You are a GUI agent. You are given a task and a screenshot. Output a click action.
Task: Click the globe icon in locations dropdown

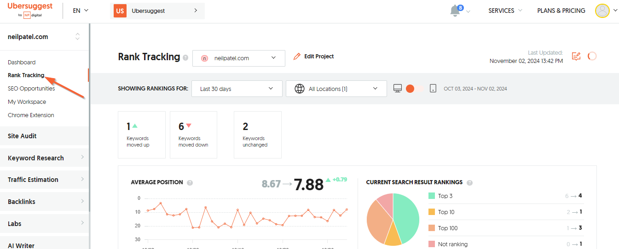[x=300, y=89]
